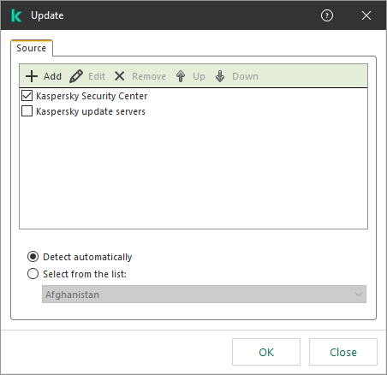This screenshot has height=375, width=387.
Task: Click the Up arrow icon
Action: (181, 76)
